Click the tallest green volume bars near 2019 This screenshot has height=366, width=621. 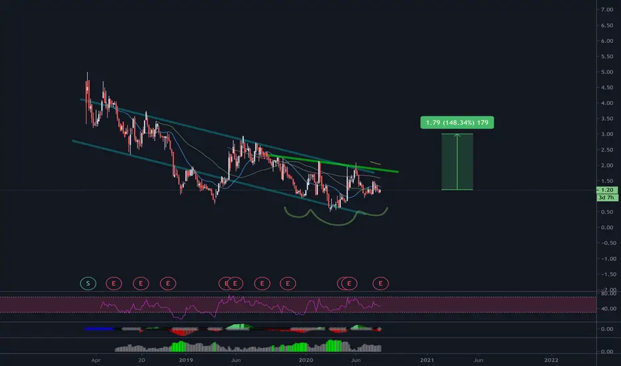(179, 346)
